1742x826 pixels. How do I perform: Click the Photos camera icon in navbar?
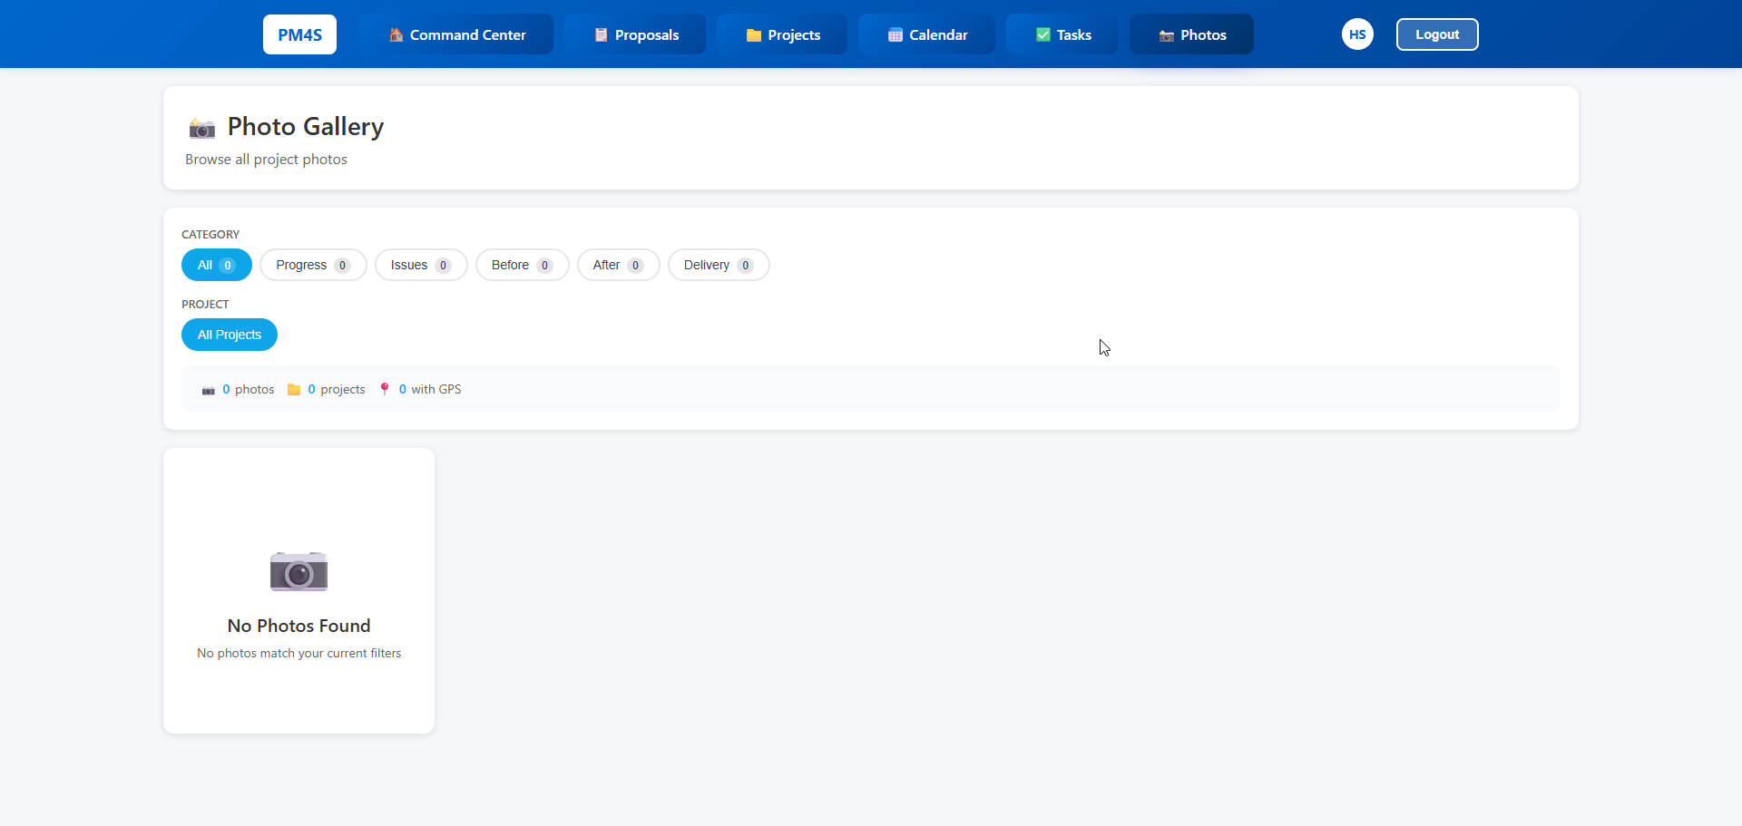click(x=1167, y=35)
